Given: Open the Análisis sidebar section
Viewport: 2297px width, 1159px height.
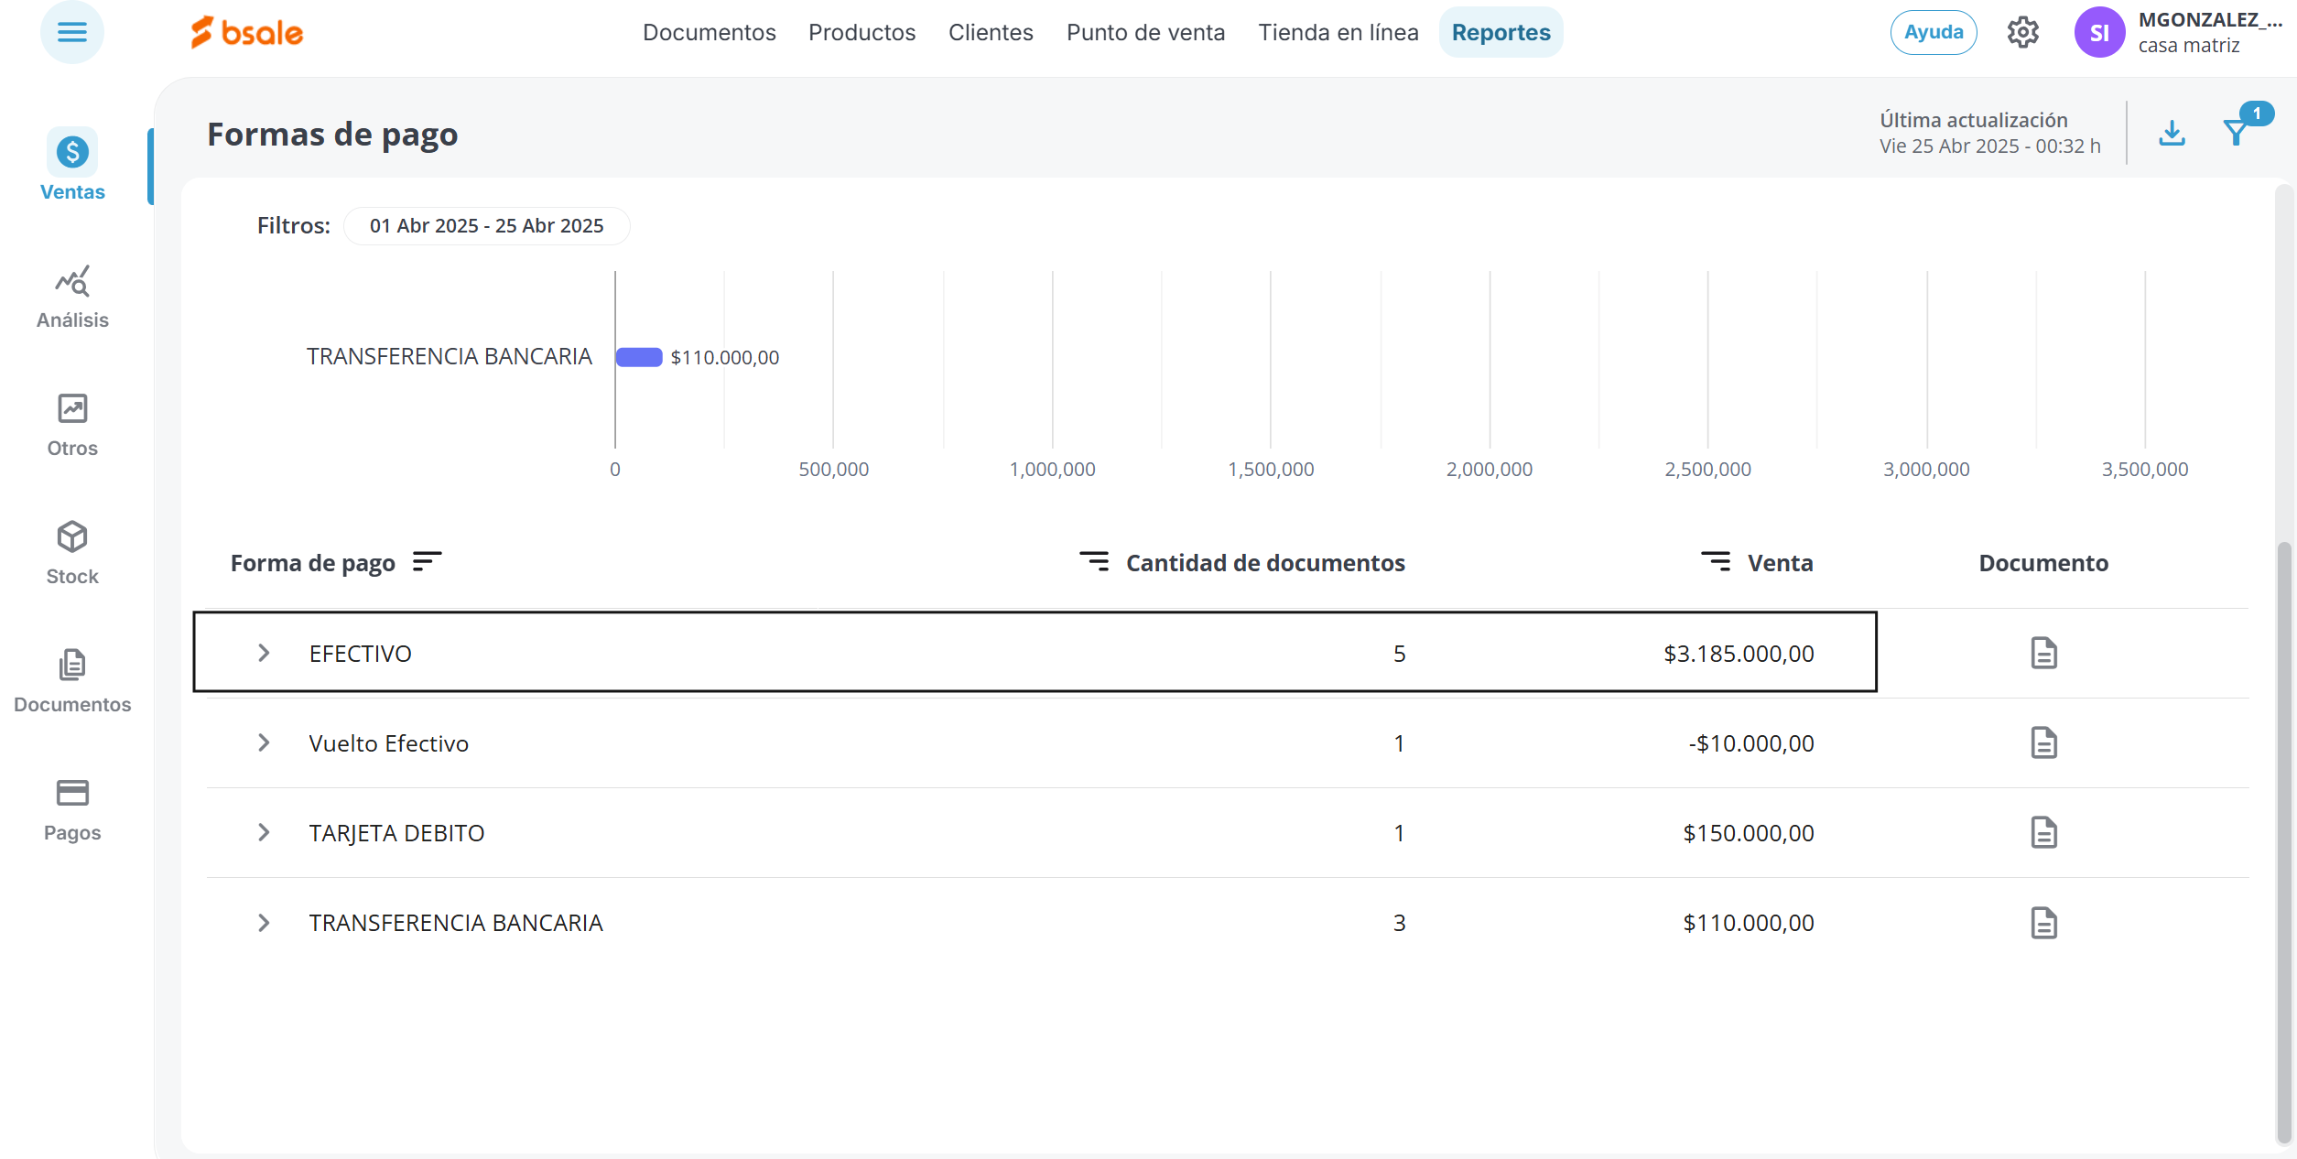Looking at the screenshot, I should pos(72,297).
